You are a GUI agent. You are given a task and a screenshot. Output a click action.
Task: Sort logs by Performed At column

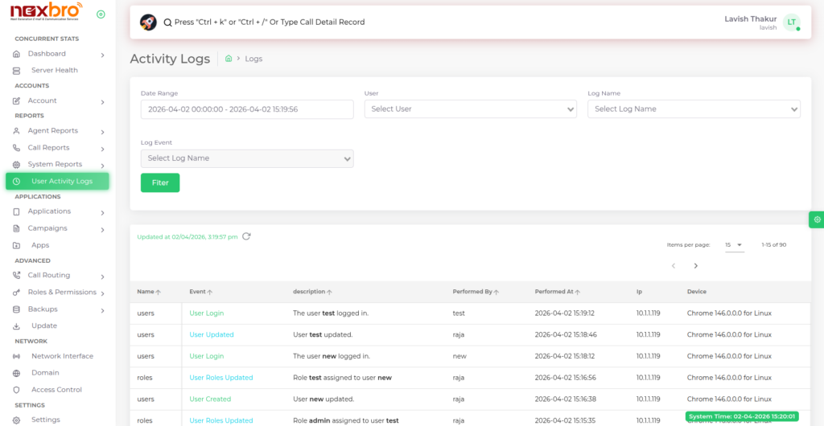tap(557, 292)
